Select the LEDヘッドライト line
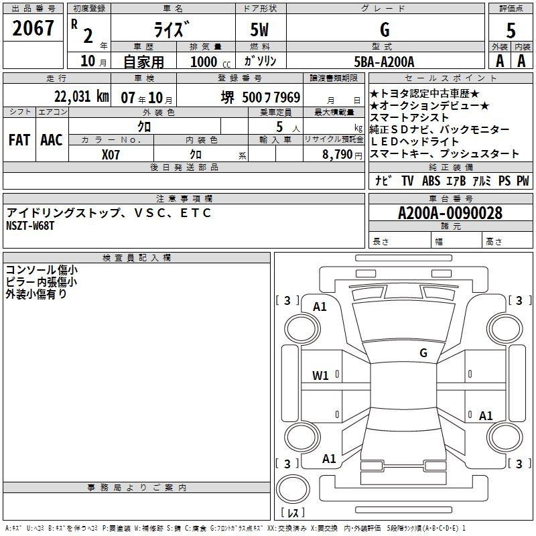This screenshot has height=536, width=536. 414,141
